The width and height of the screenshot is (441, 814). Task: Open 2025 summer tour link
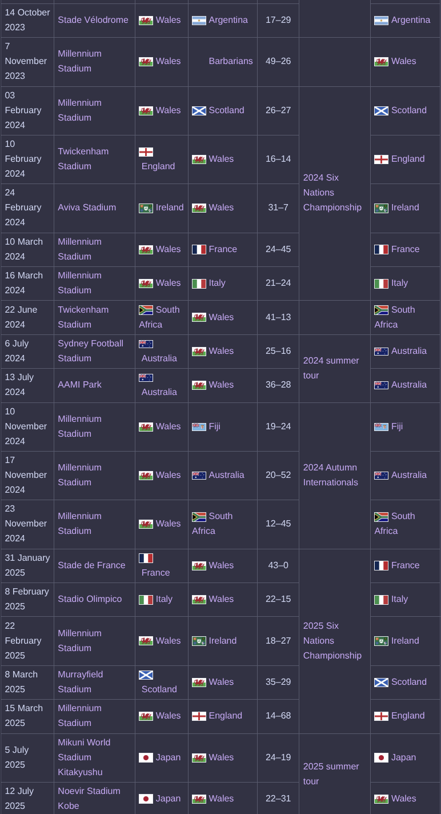tap(331, 774)
